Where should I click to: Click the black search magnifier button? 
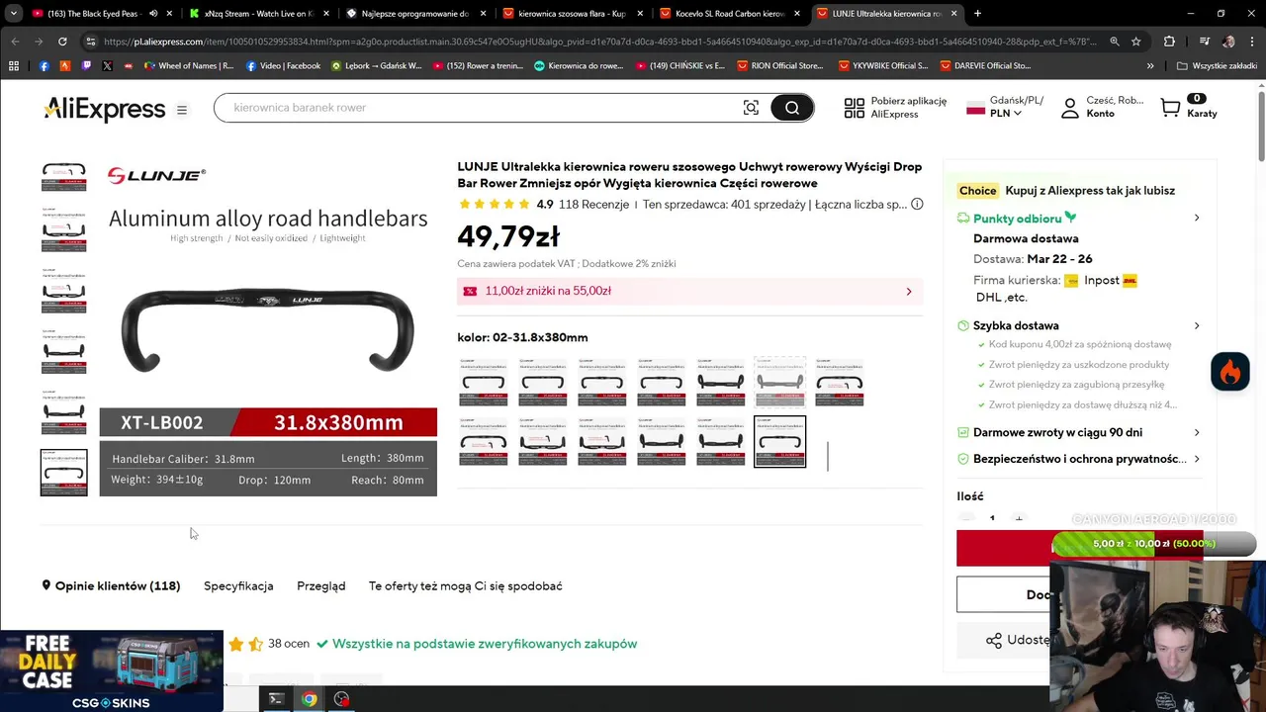pyautogui.click(x=791, y=108)
